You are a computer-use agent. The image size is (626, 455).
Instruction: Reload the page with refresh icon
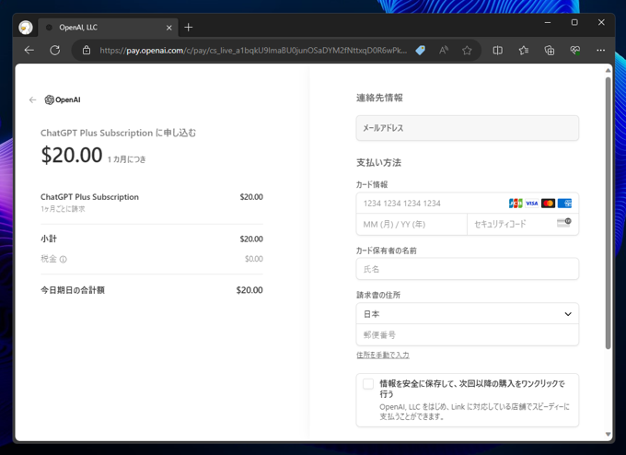click(55, 51)
